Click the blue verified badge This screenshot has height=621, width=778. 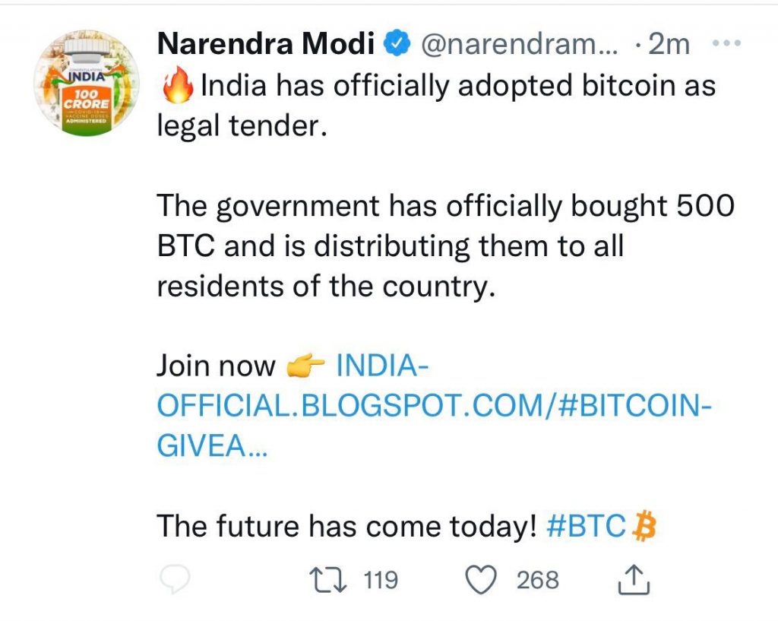coord(397,46)
